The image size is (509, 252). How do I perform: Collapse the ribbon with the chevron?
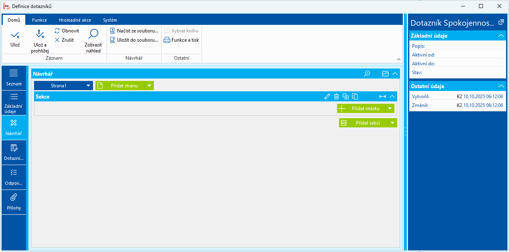[399, 59]
